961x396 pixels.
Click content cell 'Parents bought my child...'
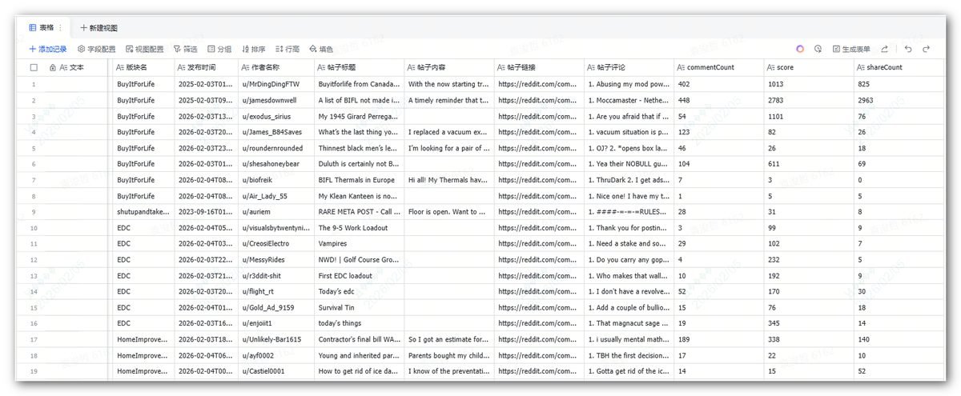pyautogui.click(x=449, y=355)
